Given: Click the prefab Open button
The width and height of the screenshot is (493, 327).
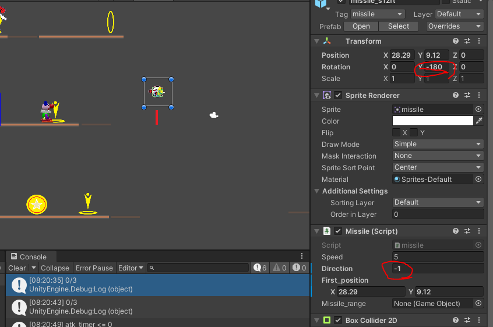Looking at the screenshot, I should pyautogui.click(x=361, y=26).
